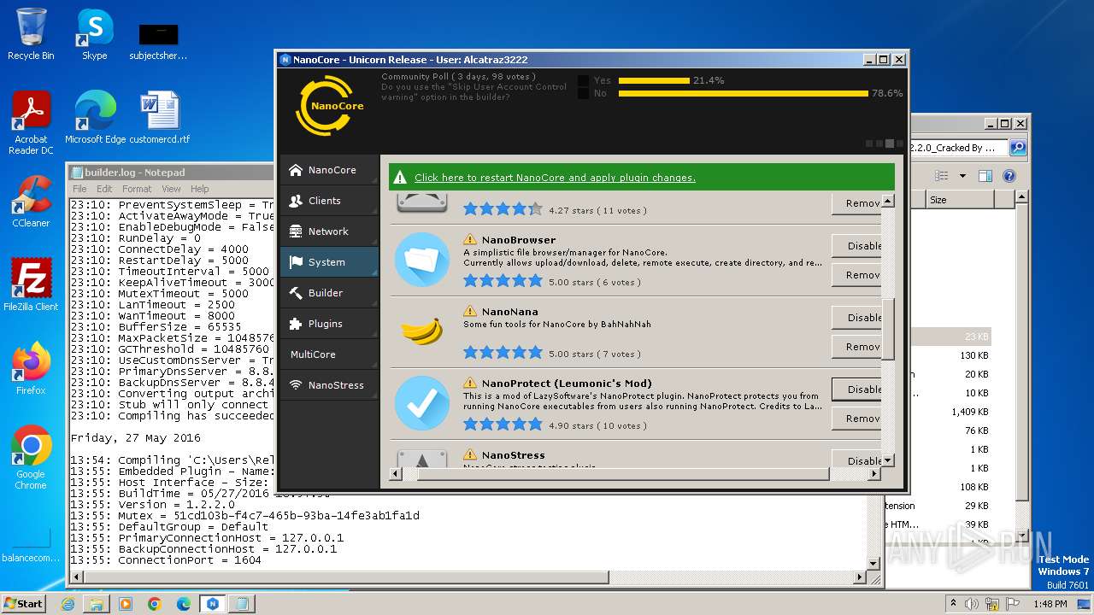Disable the NanoProtect plugin
Viewport: 1094px width, 615px height.
pyautogui.click(x=856, y=389)
